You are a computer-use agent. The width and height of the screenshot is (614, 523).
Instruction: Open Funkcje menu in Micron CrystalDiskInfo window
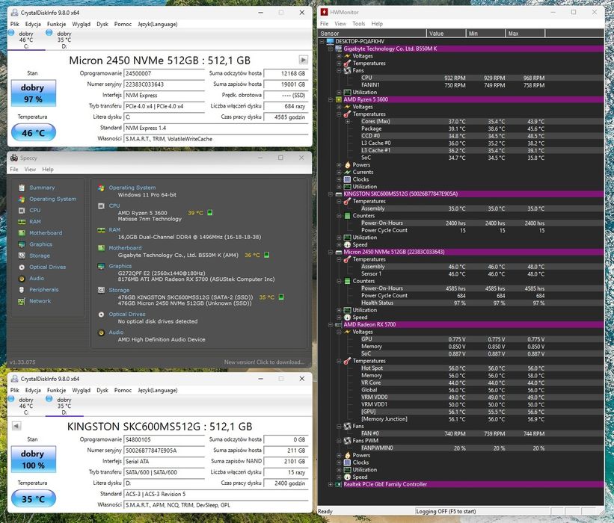coord(56,24)
